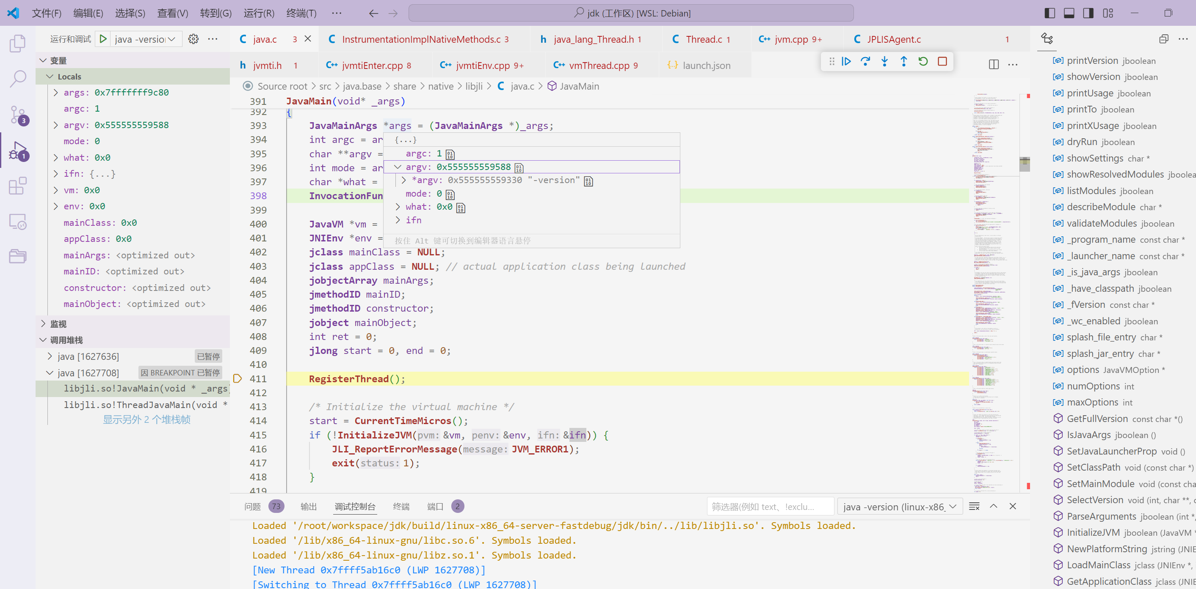Start debugging with the green play button
Screen dimensions: 1196x589
point(103,39)
